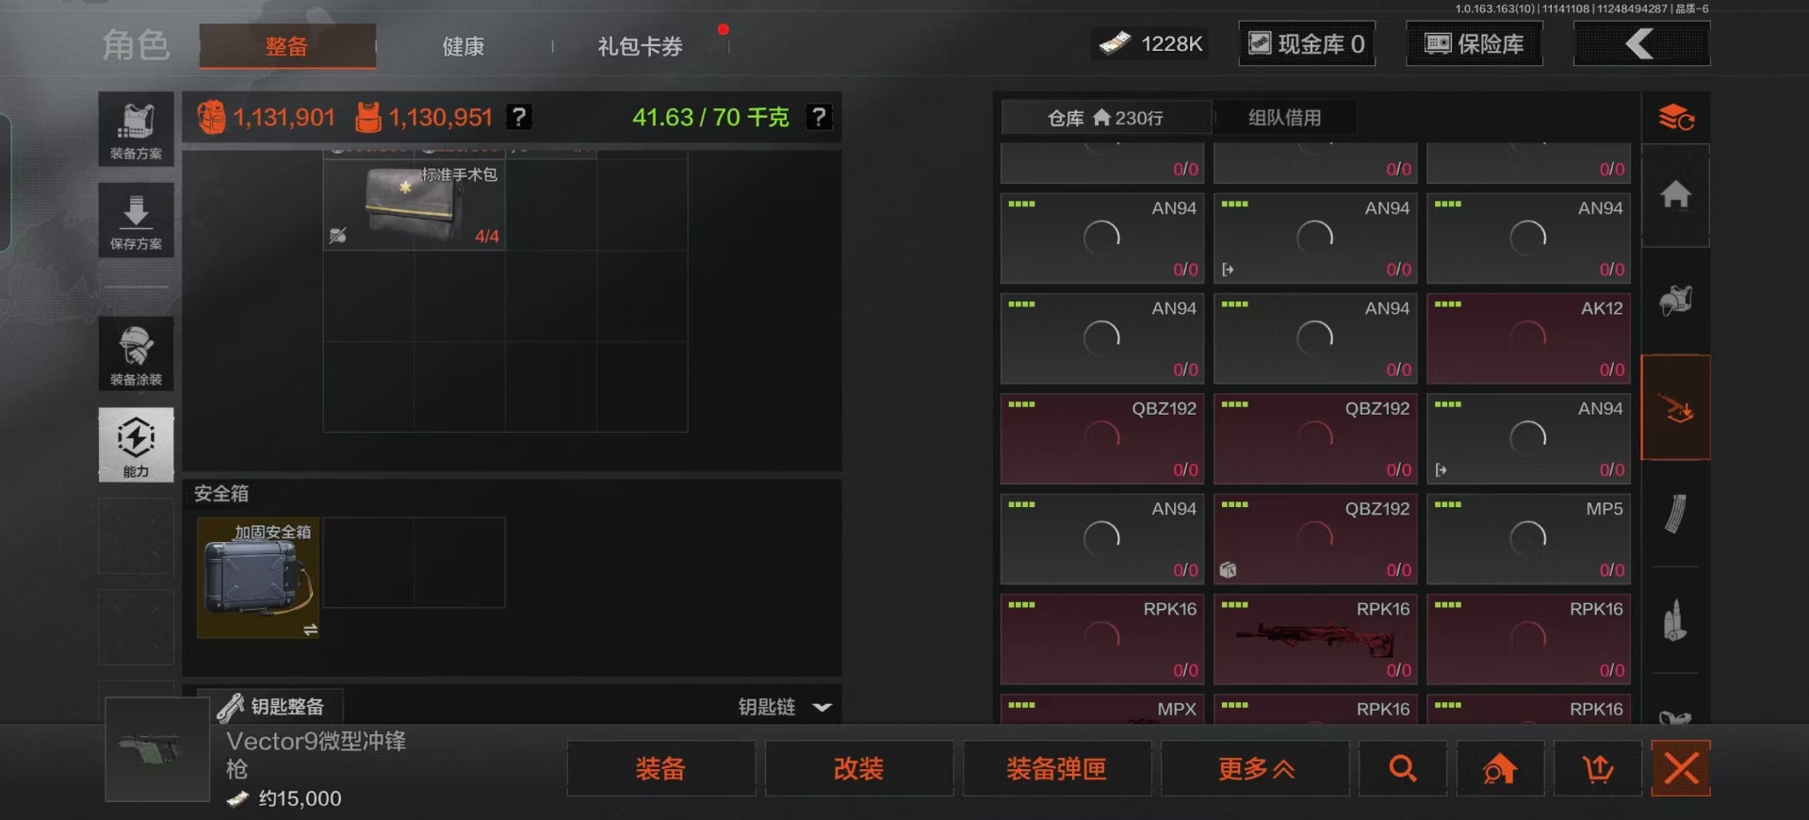
Task: Select the 能力 ability icon
Action: [x=136, y=445]
